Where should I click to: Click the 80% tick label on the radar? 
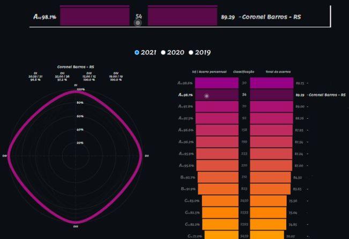80,103
